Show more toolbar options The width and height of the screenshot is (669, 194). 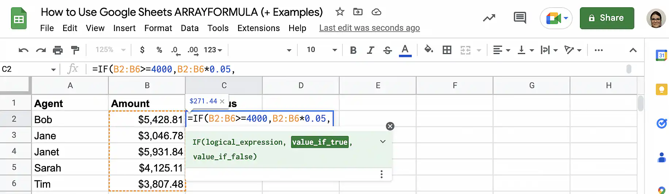[599, 50]
